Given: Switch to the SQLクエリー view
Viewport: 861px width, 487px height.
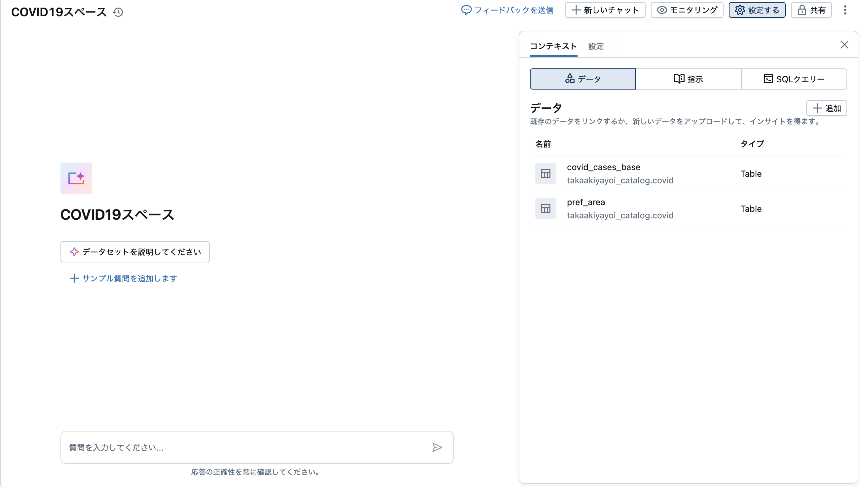Looking at the screenshot, I should click(x=794, y=79).
